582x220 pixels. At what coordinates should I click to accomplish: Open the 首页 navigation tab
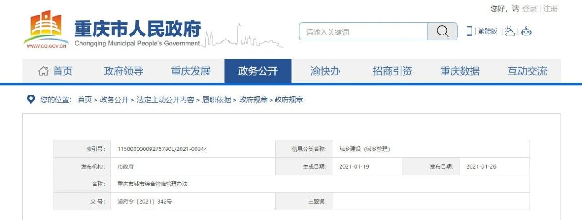pos(56,71)
